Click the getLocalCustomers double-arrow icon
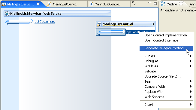 (x=111, y=32)
